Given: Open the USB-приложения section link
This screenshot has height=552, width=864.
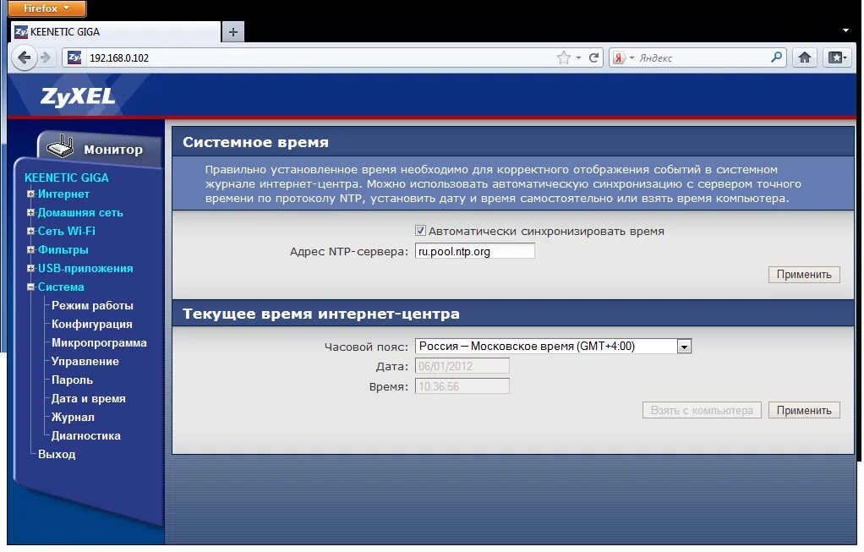Looking at the screenshot, I should (85, 268).
